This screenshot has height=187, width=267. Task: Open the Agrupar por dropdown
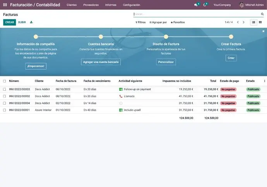[x=158, y=22]
